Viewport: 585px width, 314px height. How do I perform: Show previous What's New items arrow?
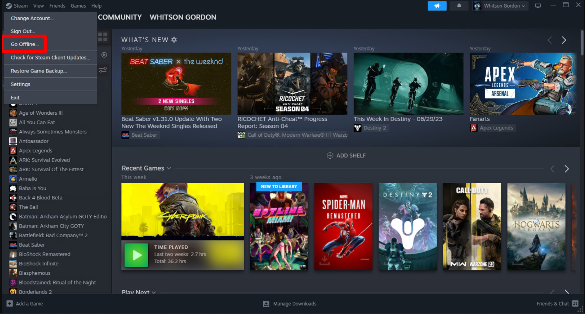[550, 40]
